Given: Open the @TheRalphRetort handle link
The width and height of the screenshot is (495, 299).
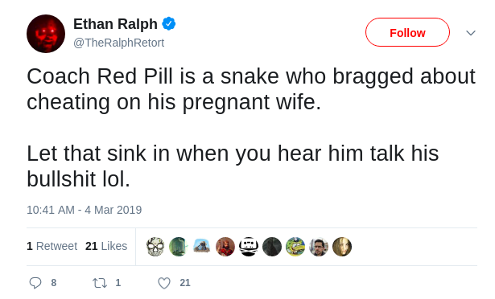Looking at the screenshot, I should point(118,43).
